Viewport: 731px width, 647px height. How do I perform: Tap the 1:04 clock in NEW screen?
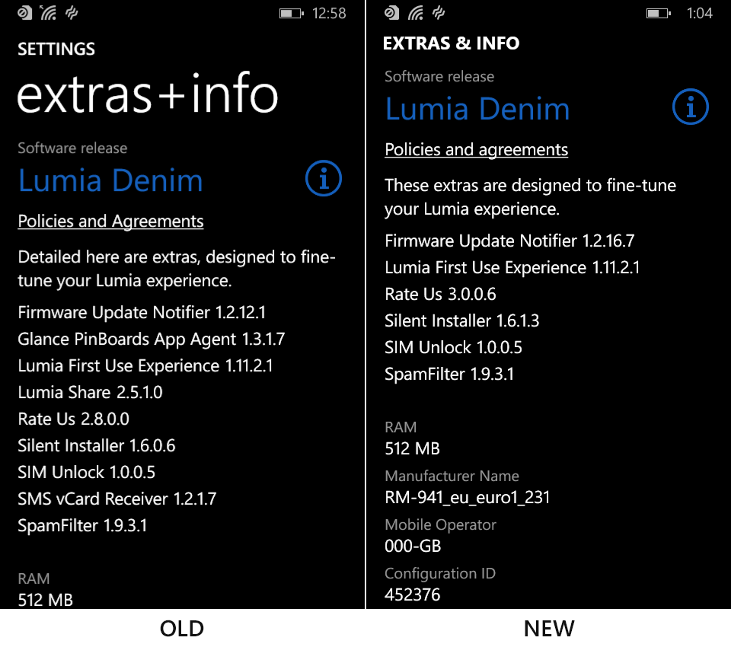tap(699, 13)
